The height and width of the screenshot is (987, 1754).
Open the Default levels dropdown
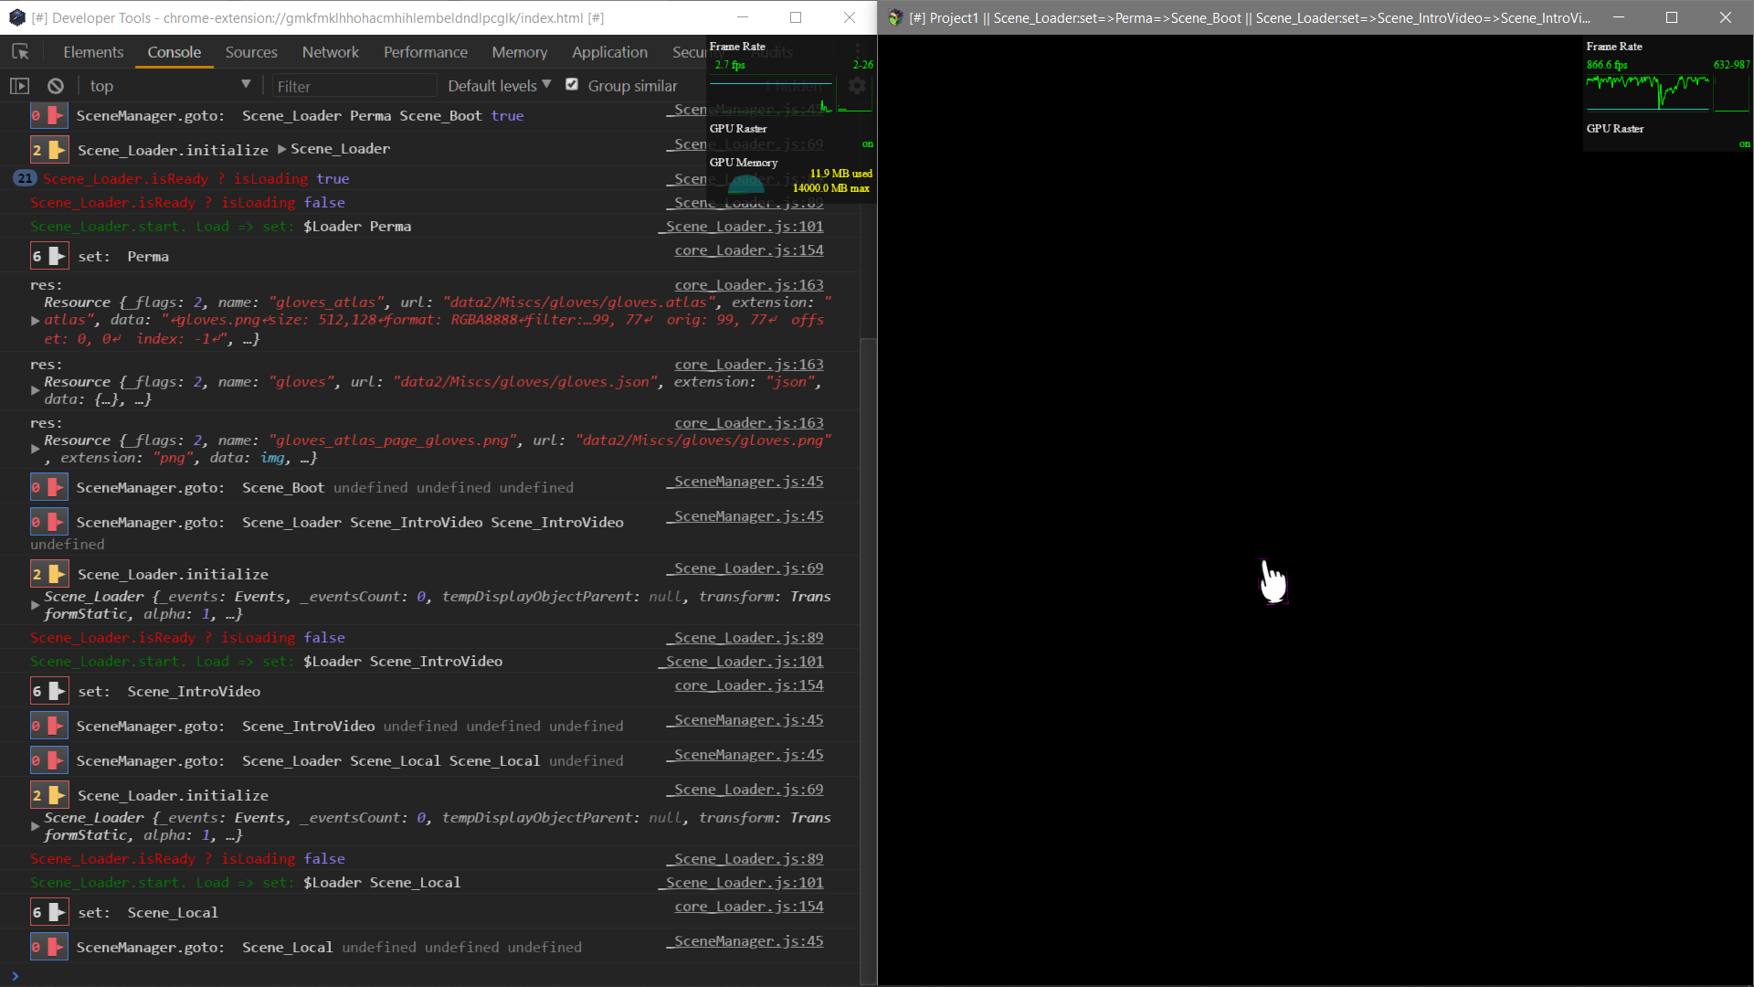(499, 86)
